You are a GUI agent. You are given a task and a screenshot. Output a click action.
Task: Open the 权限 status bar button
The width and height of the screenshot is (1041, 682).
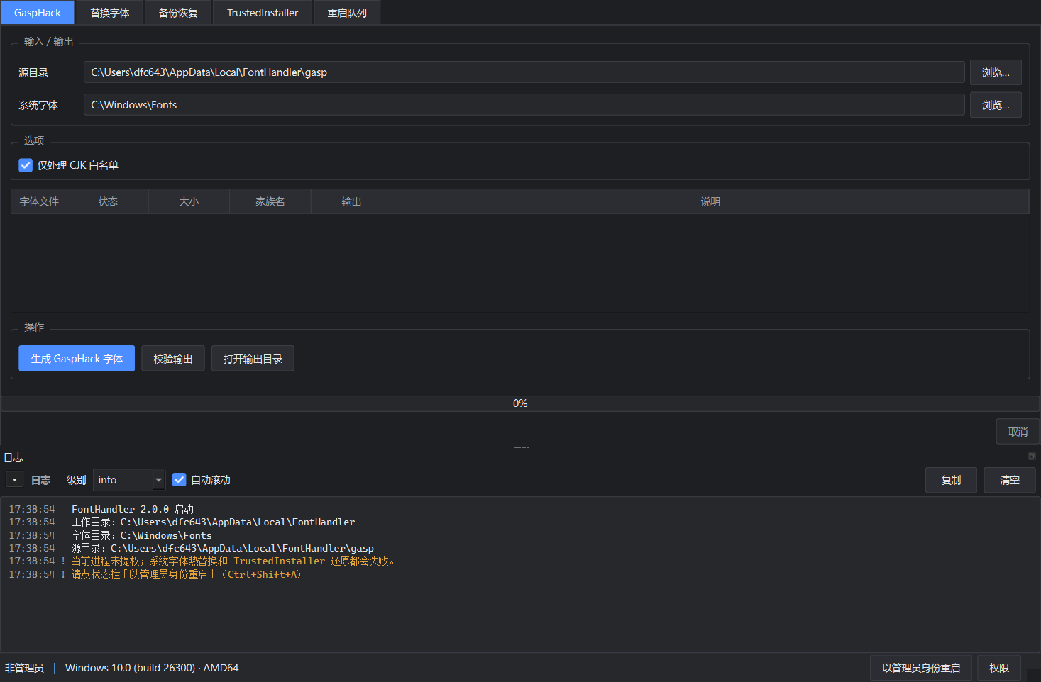(999, 668)
